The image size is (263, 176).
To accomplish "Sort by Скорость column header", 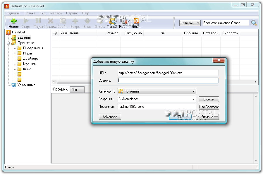I will point(230,33).
